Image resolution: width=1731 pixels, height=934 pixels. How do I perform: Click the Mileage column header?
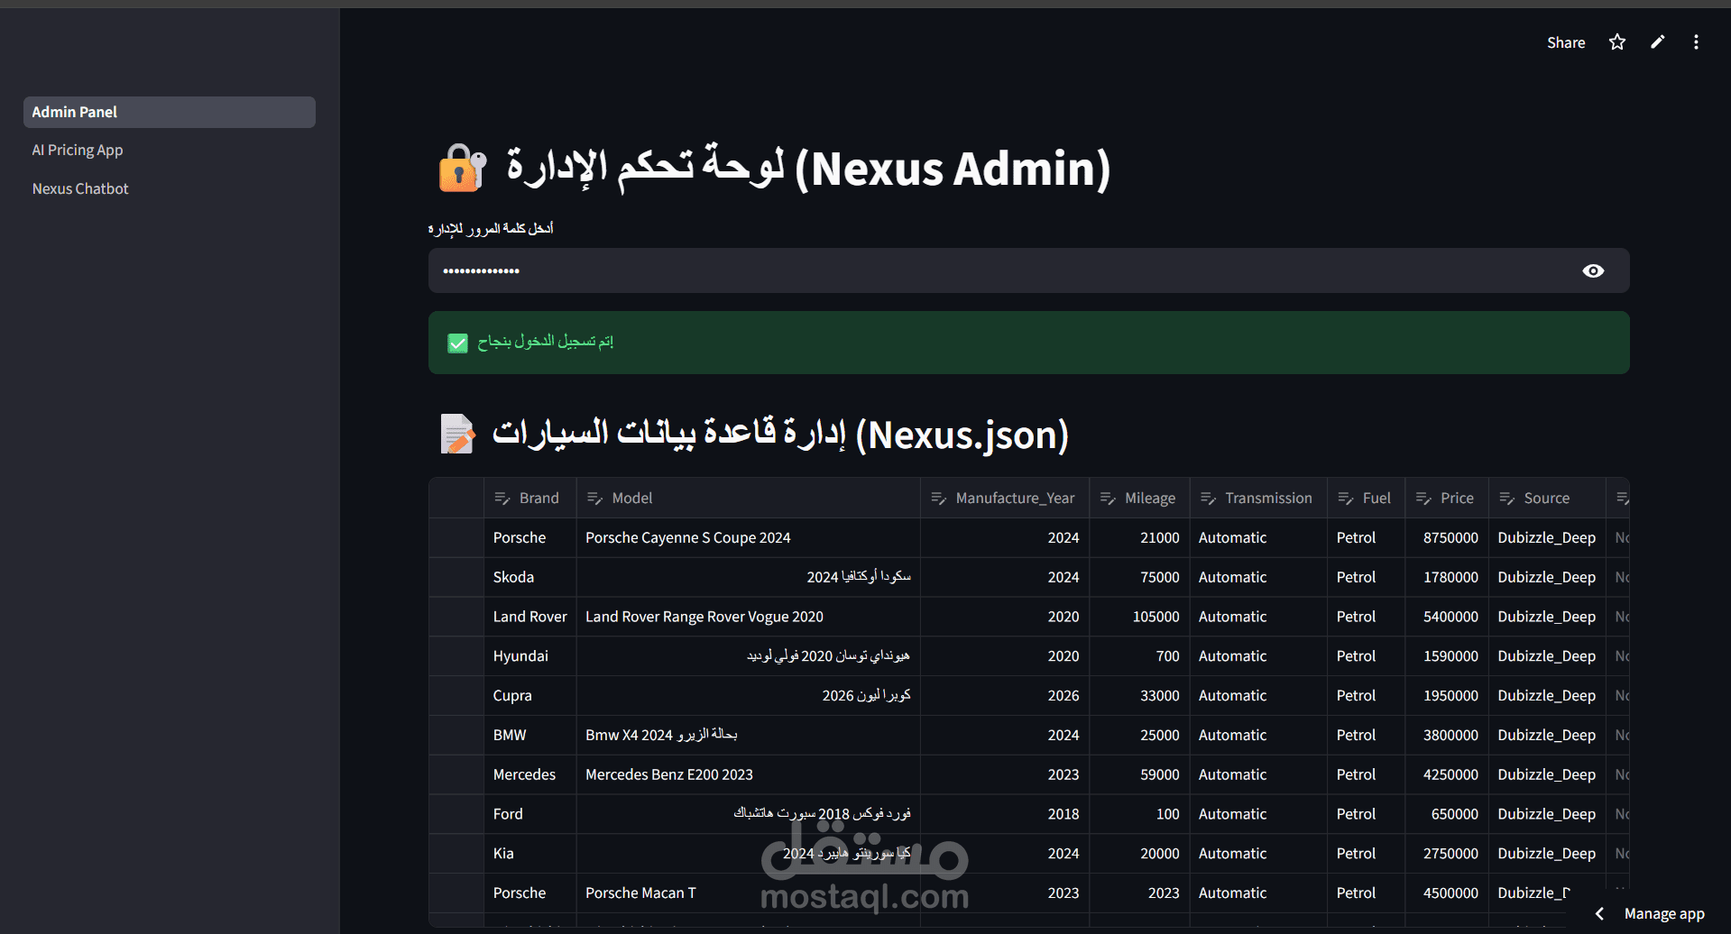tap(1140, 498)
